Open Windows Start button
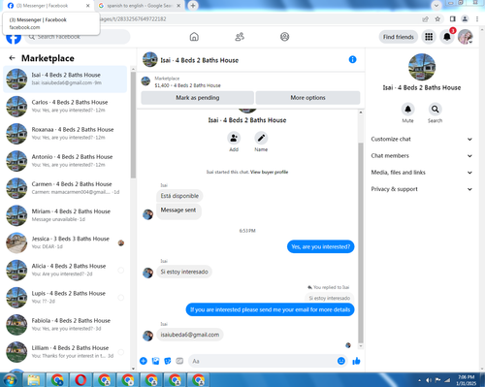The image size is (485, 387). (10, 380)
